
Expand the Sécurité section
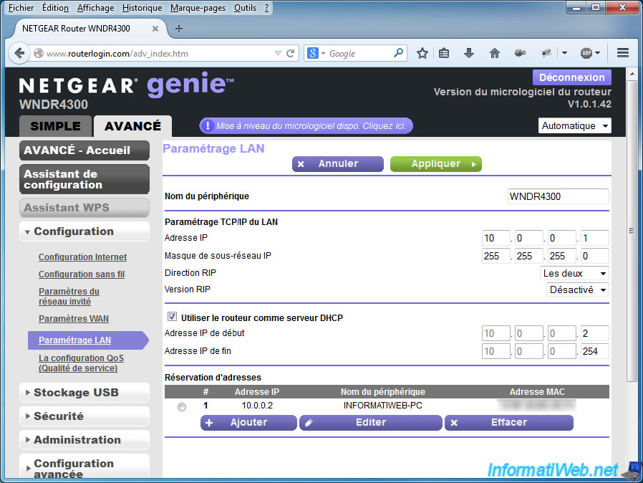coord(84,416)
